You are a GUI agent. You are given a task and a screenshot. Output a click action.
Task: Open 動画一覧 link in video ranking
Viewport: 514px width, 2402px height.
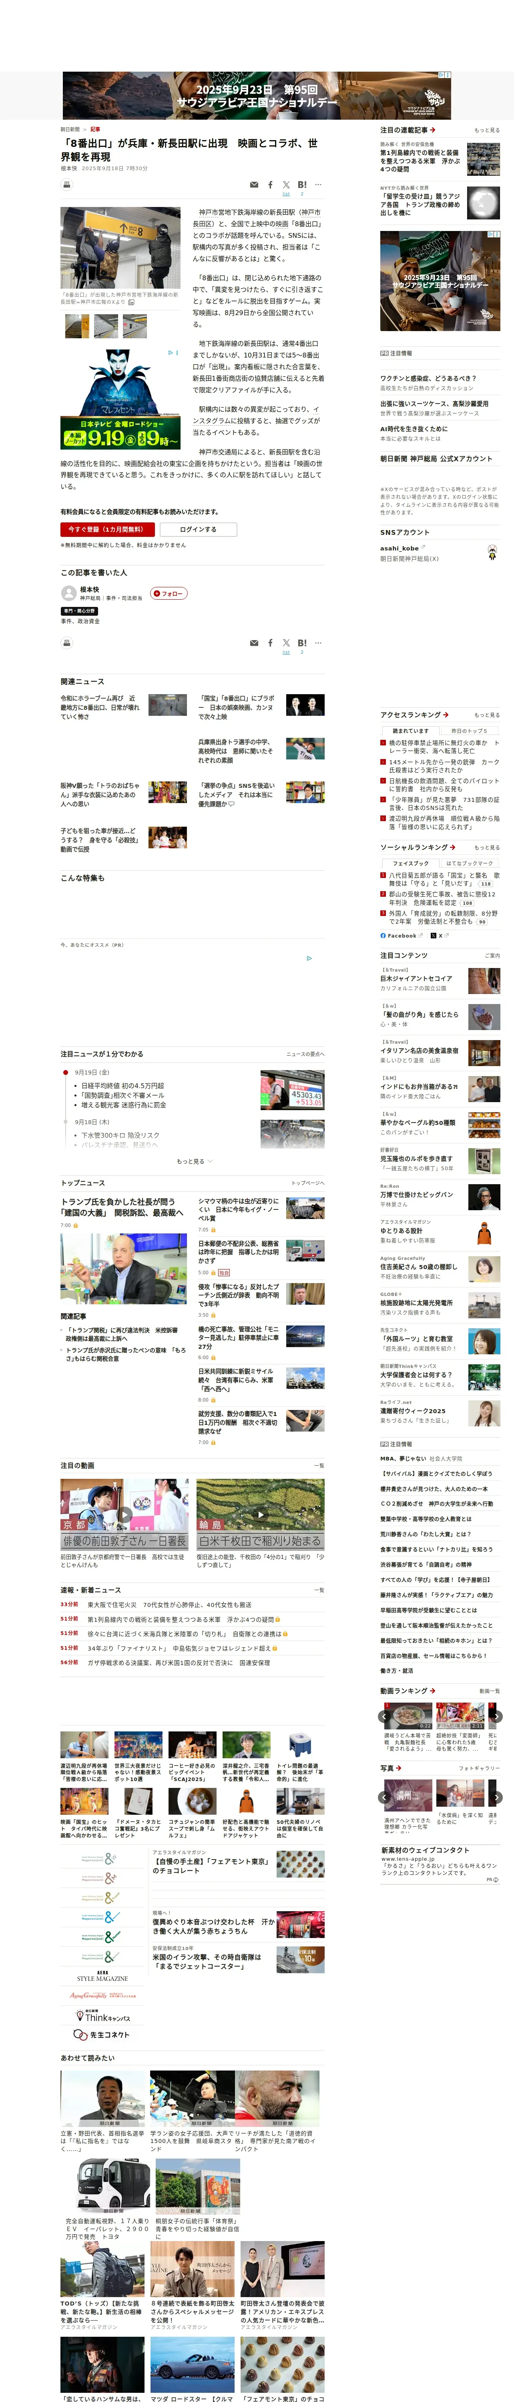point(490,1691)
